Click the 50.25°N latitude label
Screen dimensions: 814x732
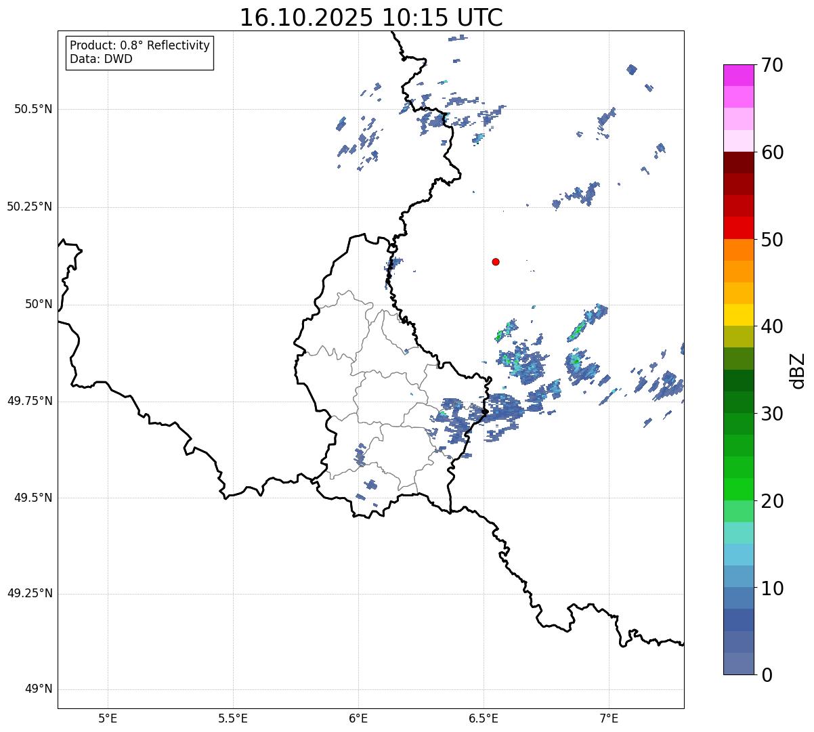pyautogui.click(x=29, y=207)
